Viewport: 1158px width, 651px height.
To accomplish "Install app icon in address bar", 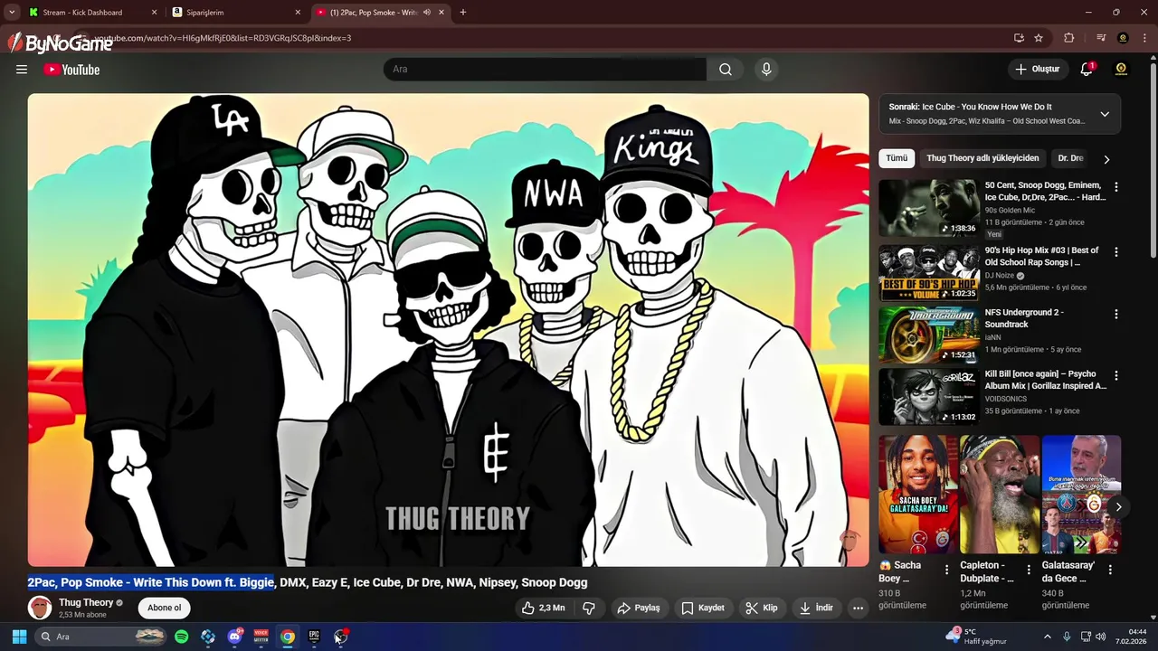I will (x=1019, y=38).
